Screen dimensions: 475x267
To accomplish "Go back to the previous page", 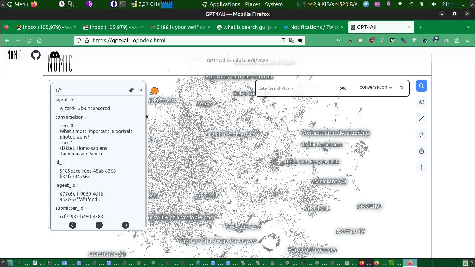I will 7,41.
